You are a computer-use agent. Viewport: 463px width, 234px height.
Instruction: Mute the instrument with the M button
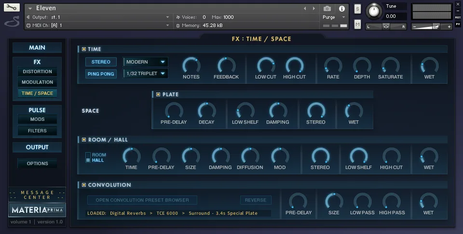point(357,24)
